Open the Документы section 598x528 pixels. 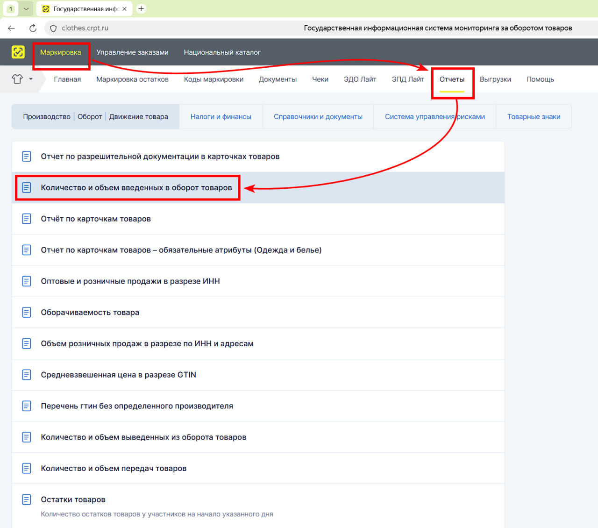click(278, 79)
